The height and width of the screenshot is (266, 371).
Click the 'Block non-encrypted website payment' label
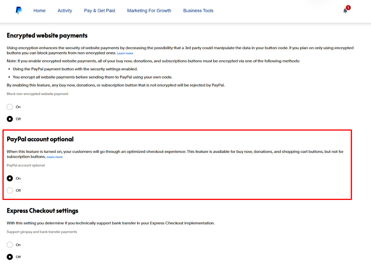pos(37,94)
